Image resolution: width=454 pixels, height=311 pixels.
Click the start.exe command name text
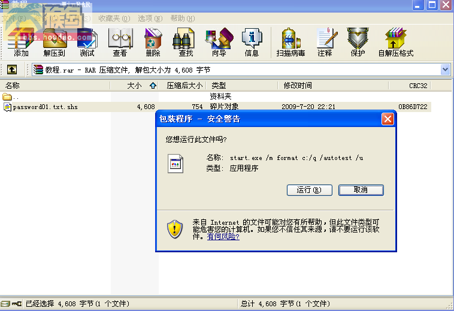(x=296, y=158)
